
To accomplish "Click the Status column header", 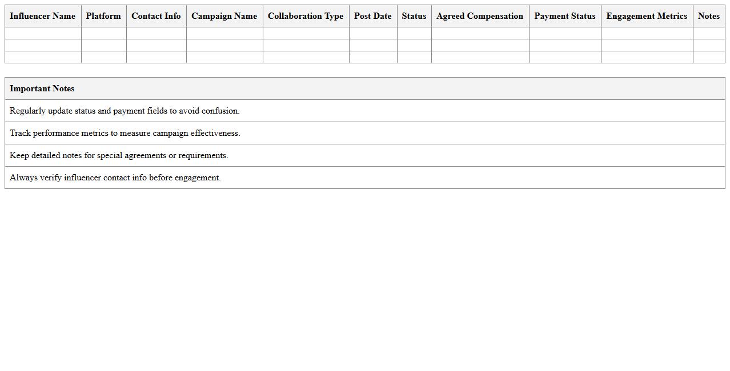I will pos(414,16).
